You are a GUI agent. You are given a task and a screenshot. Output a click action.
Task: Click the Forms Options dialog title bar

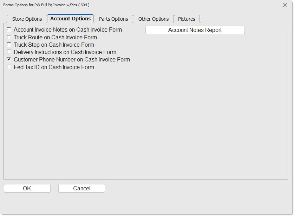point(141,5)
